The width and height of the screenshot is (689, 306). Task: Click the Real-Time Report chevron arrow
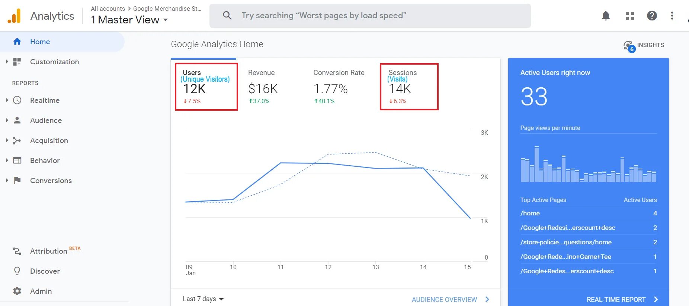click(656, 299)
